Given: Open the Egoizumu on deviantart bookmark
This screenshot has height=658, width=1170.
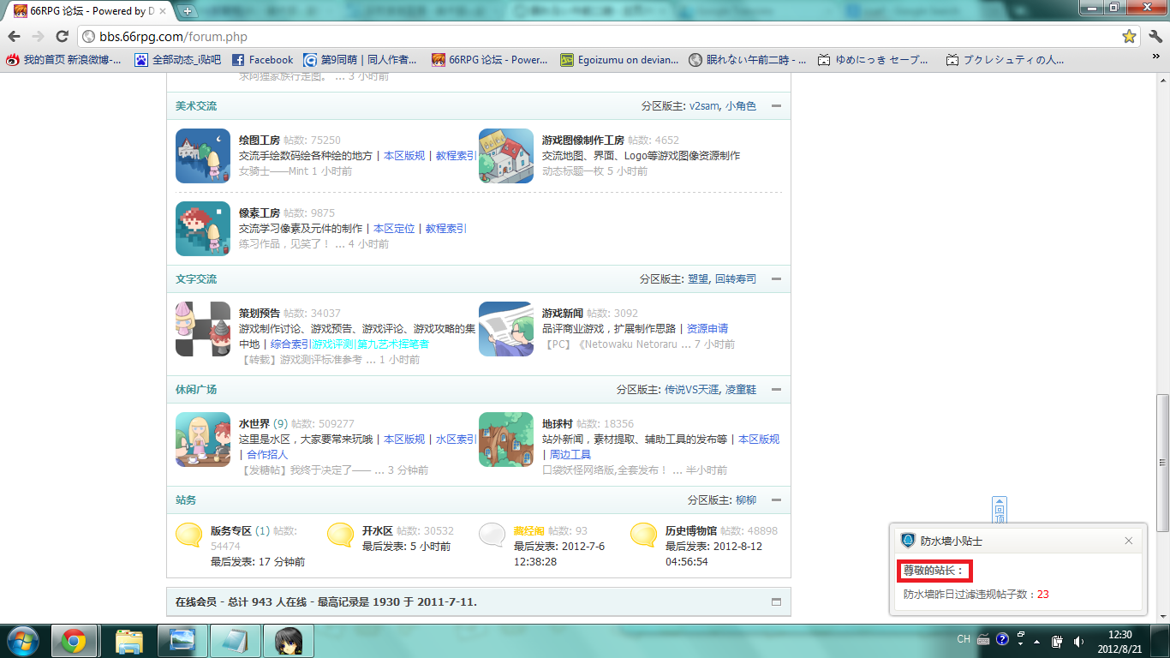Looking at the screenshot, I should 619,60.
